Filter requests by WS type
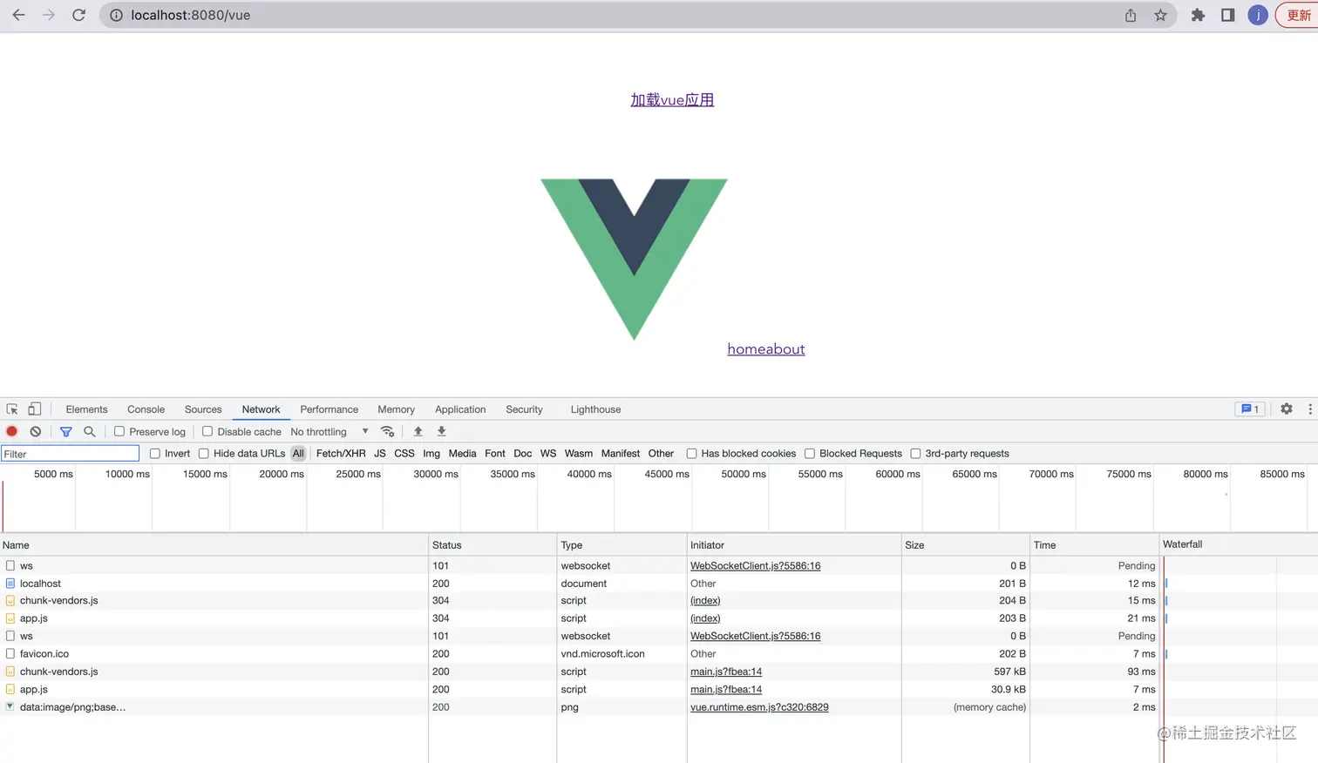Viewport: 1318px width, 763px height. tap(548, 453)
